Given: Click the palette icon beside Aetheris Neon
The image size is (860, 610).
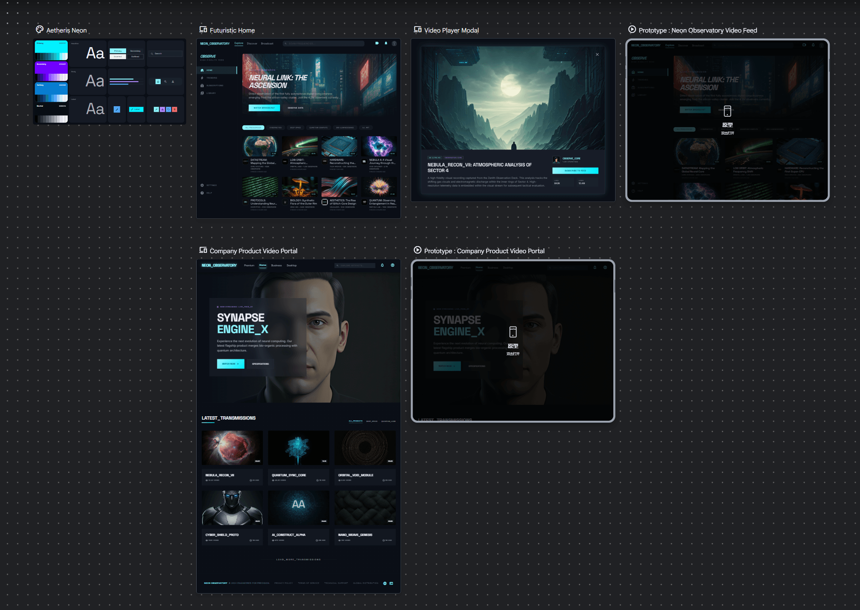Looking at the screenshot, I should 39,29.
